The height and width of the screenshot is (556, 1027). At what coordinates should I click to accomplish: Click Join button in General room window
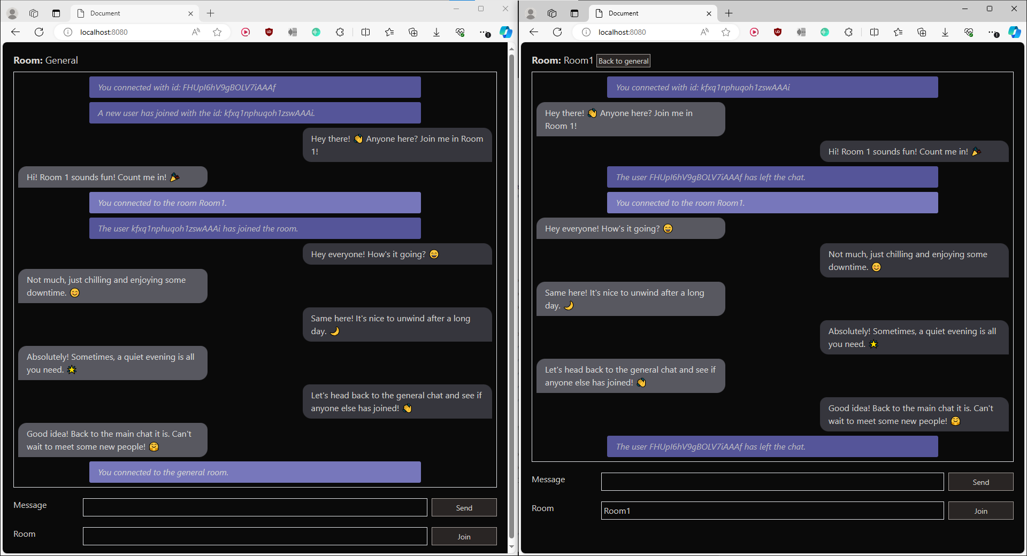tap(464, 536)
